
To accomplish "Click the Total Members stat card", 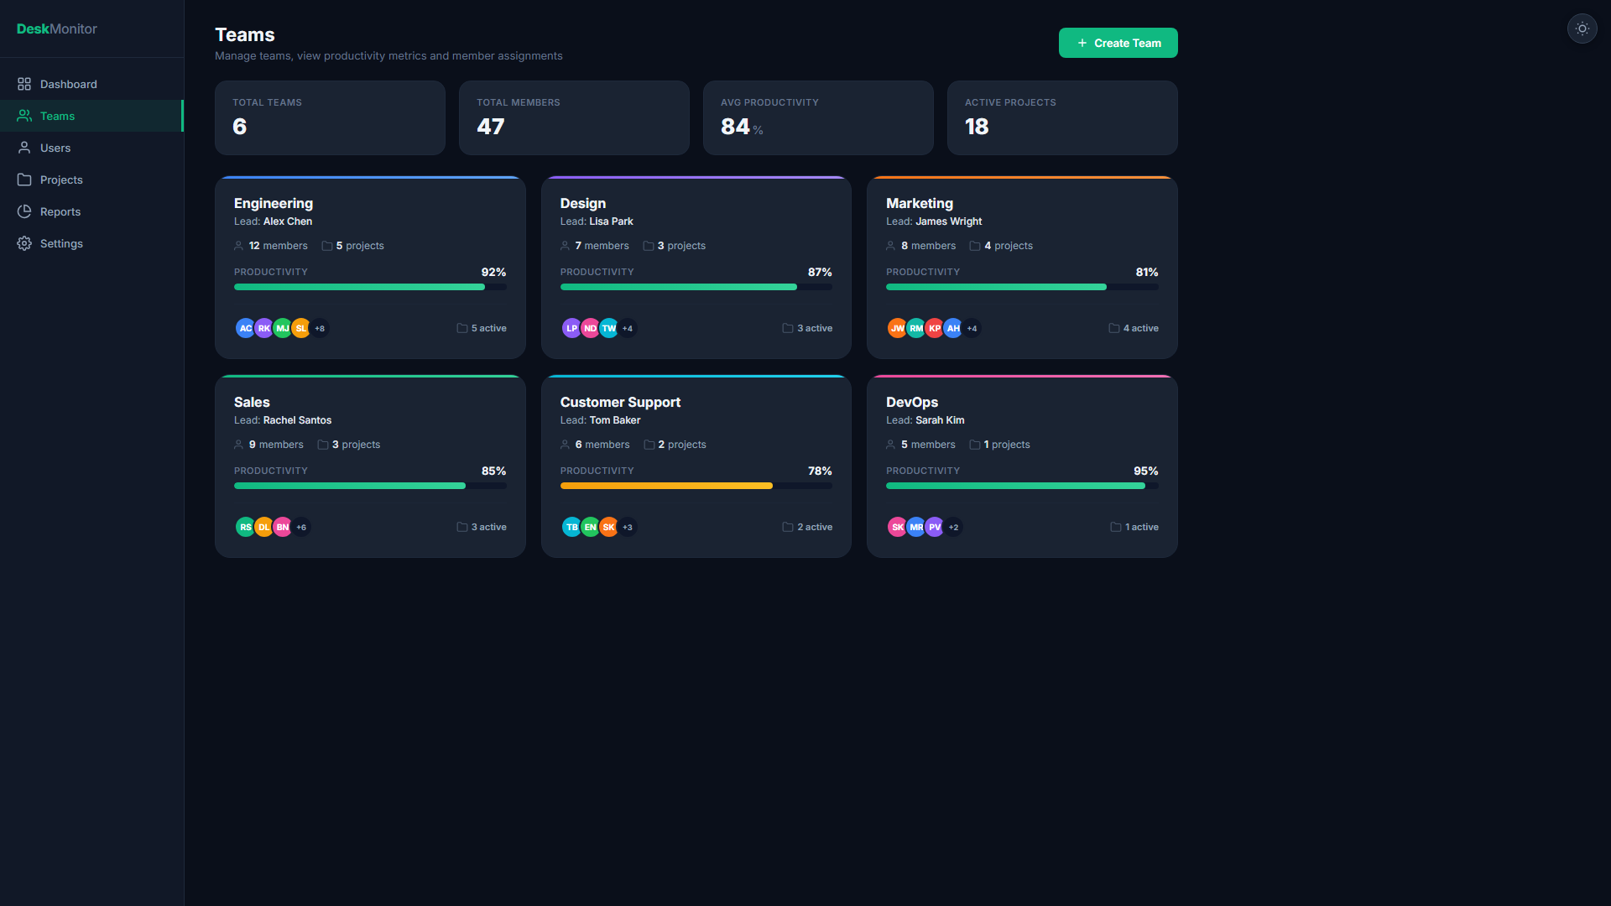I will tap(574, 117).
